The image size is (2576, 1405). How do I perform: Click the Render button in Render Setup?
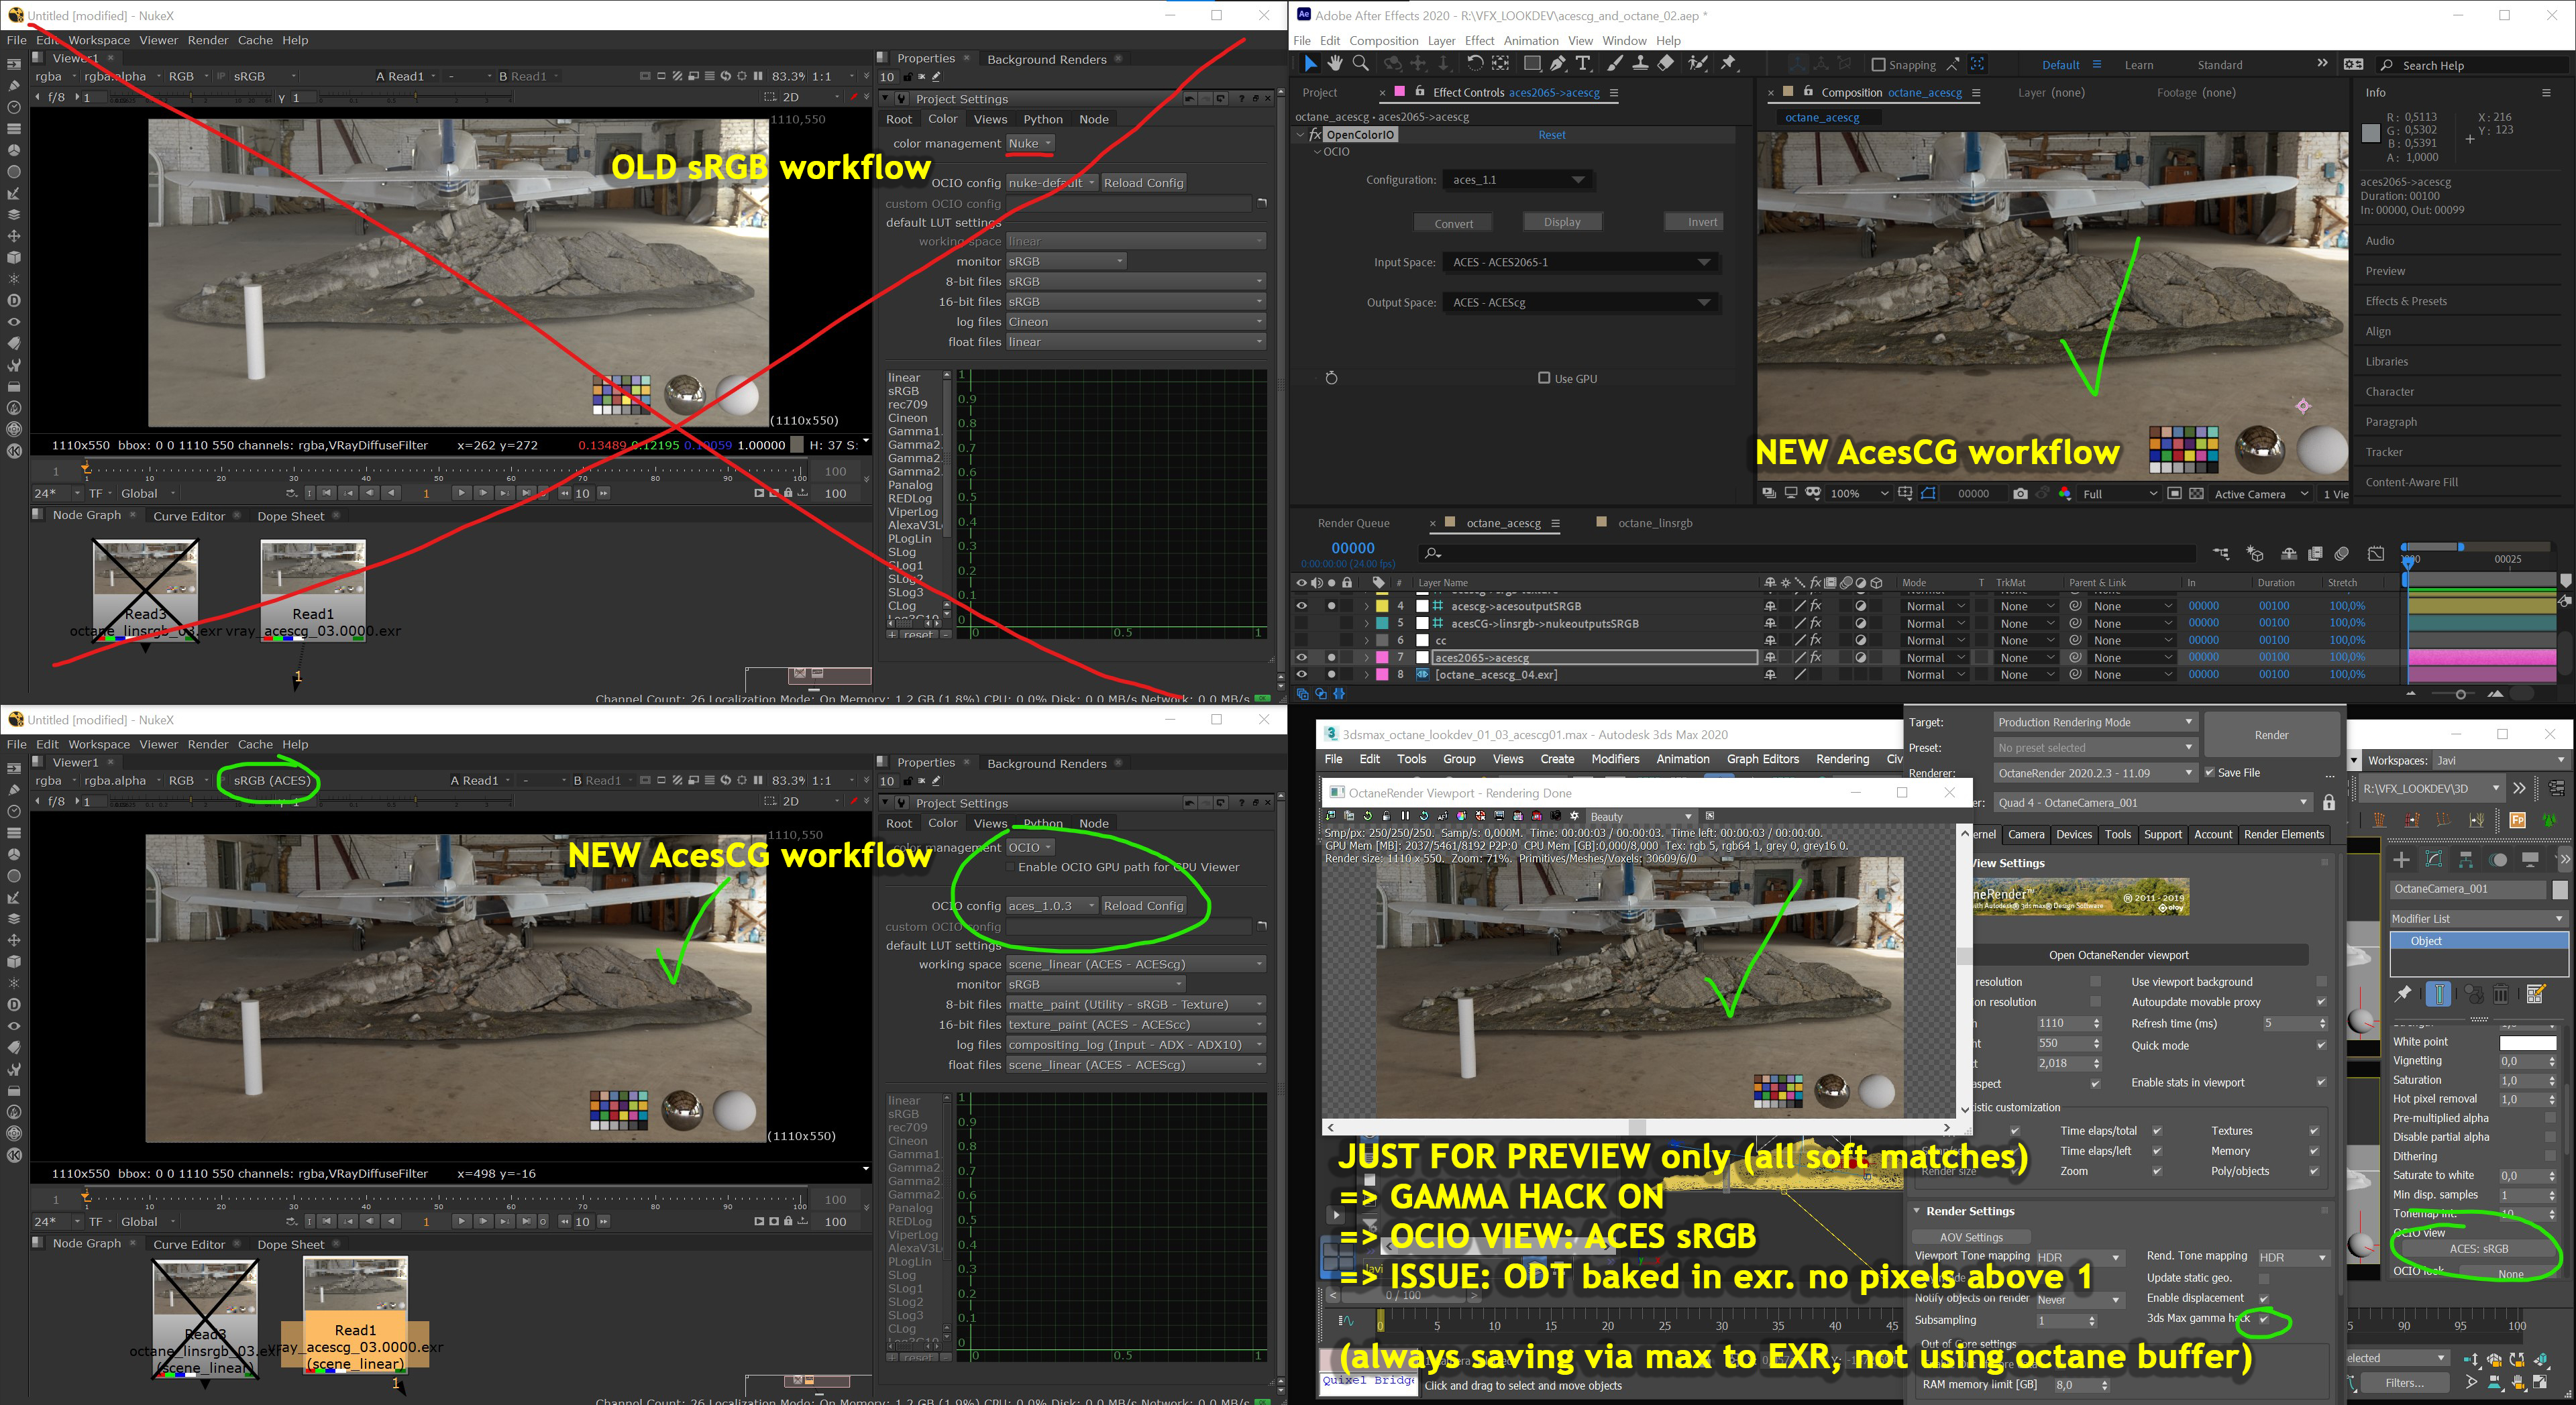(x=2271, y=735)
